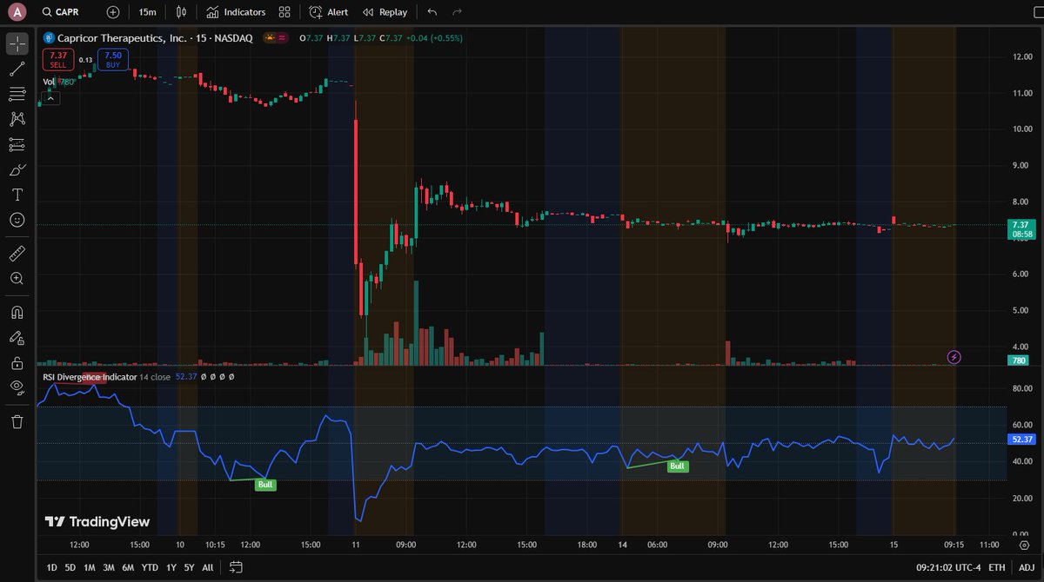Add symbol to compare with plus icon

click(113, 12)
